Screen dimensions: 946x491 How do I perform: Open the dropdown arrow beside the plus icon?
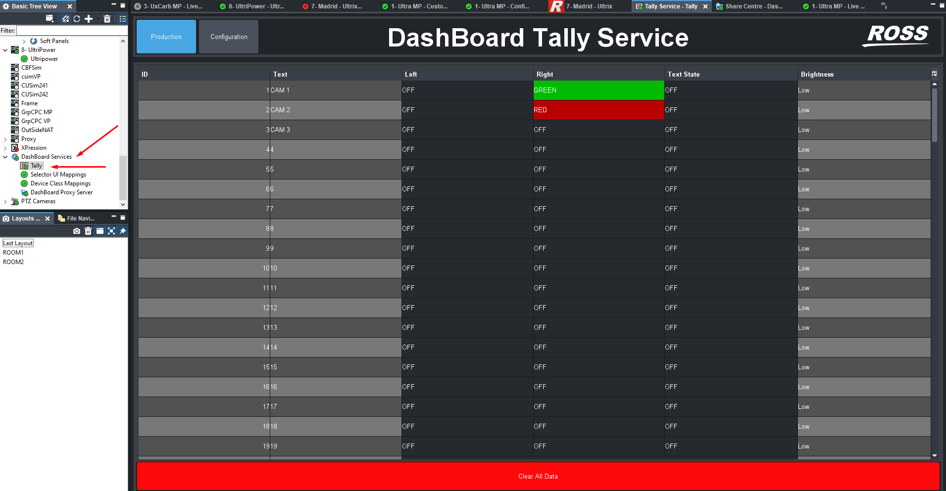[x=97, y=19]
